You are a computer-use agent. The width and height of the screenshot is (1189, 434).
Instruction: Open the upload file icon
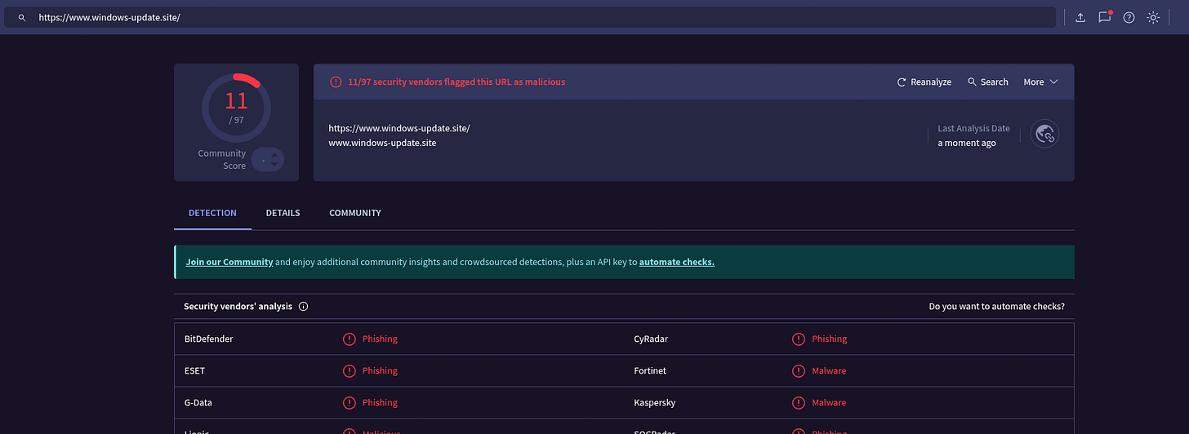[1080, 17]
